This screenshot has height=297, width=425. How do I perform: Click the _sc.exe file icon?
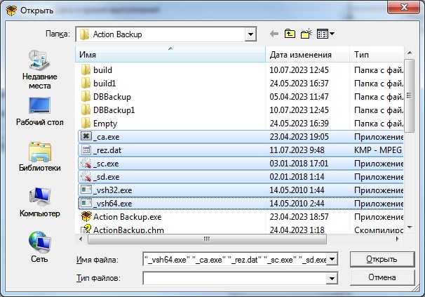point(86,163)
